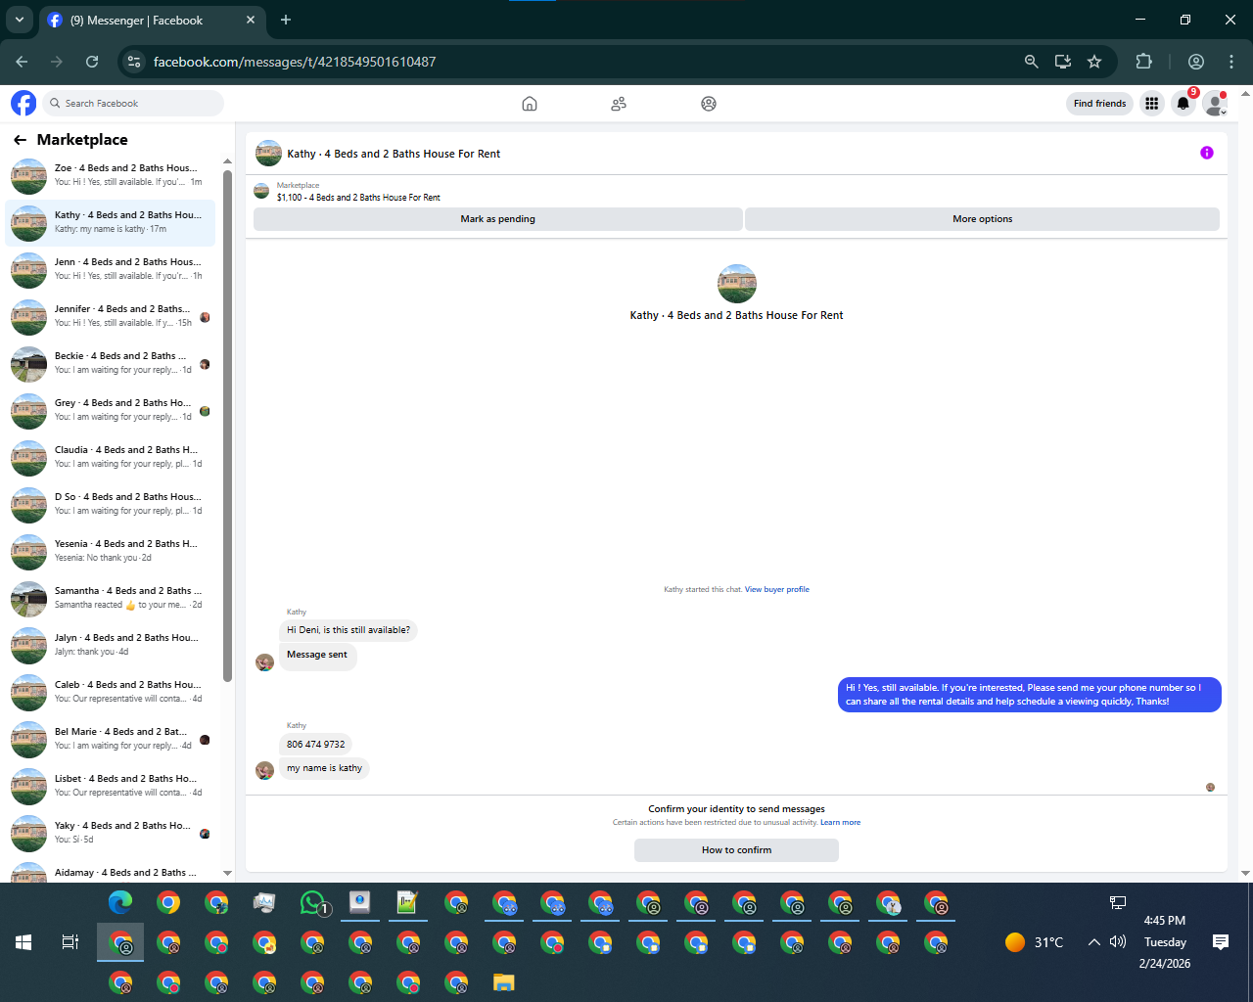Click the More options button
Viewport: 1253px width, 1002px height.
pyautogui.click(x=982, y=219)
